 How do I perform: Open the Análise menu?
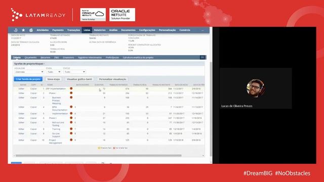click(x=113, y=30)
